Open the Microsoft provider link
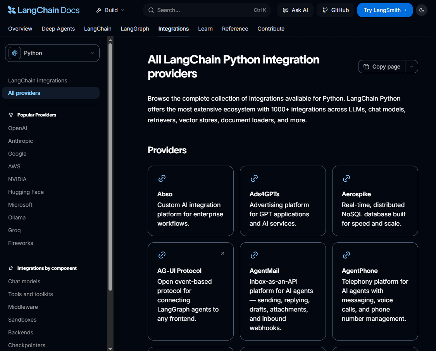The width and height of the screenshot is (436, 351). tap(20, 205)
